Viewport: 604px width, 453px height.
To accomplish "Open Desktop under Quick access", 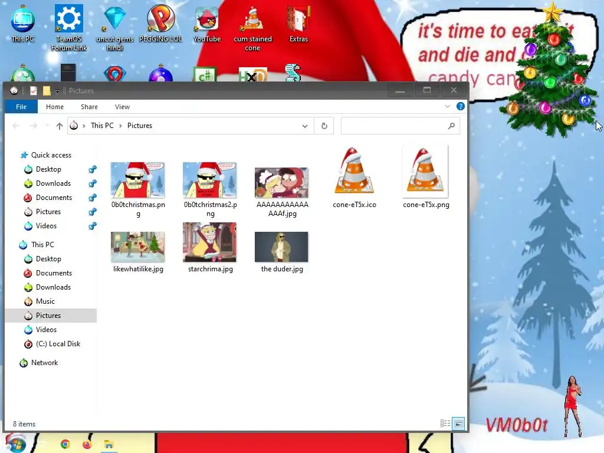I will tap(48, 169).
